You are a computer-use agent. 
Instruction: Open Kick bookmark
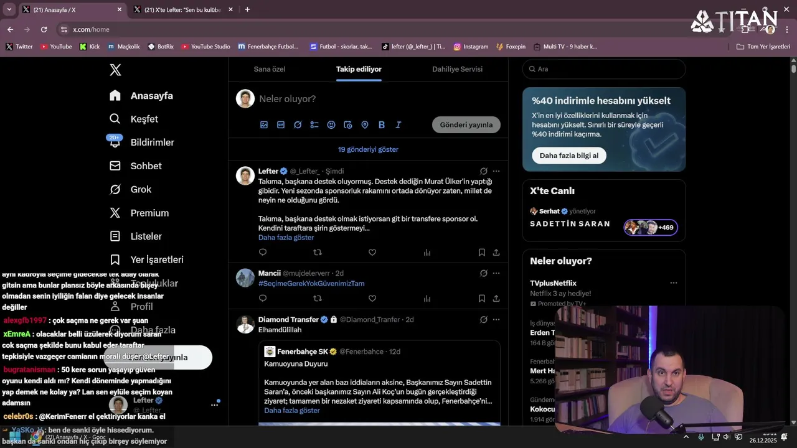point(90,47)
